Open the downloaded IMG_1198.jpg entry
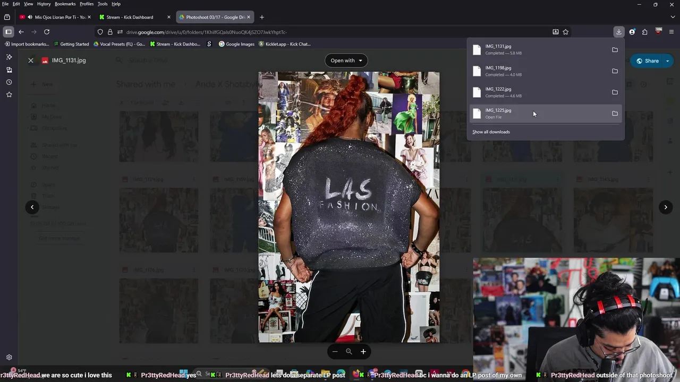The width and height of the screenshot is (680, 382). [x=538, y=71]
